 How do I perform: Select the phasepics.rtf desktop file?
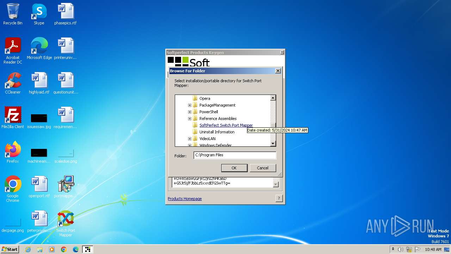[x=66, y=14]
